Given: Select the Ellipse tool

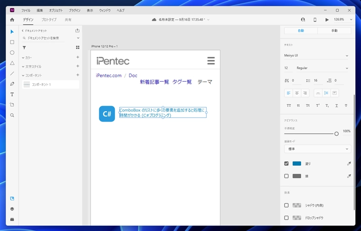Looking at the screenshot, I should (12, 53).
